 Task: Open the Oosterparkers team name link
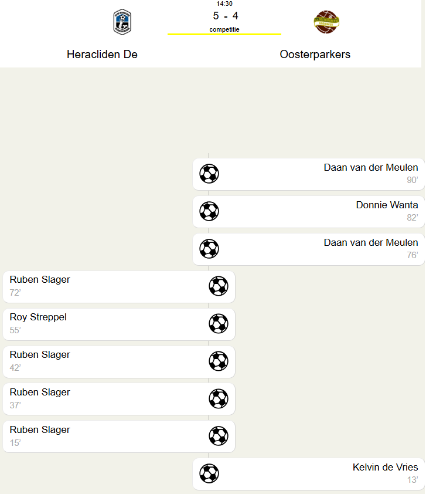315,55
